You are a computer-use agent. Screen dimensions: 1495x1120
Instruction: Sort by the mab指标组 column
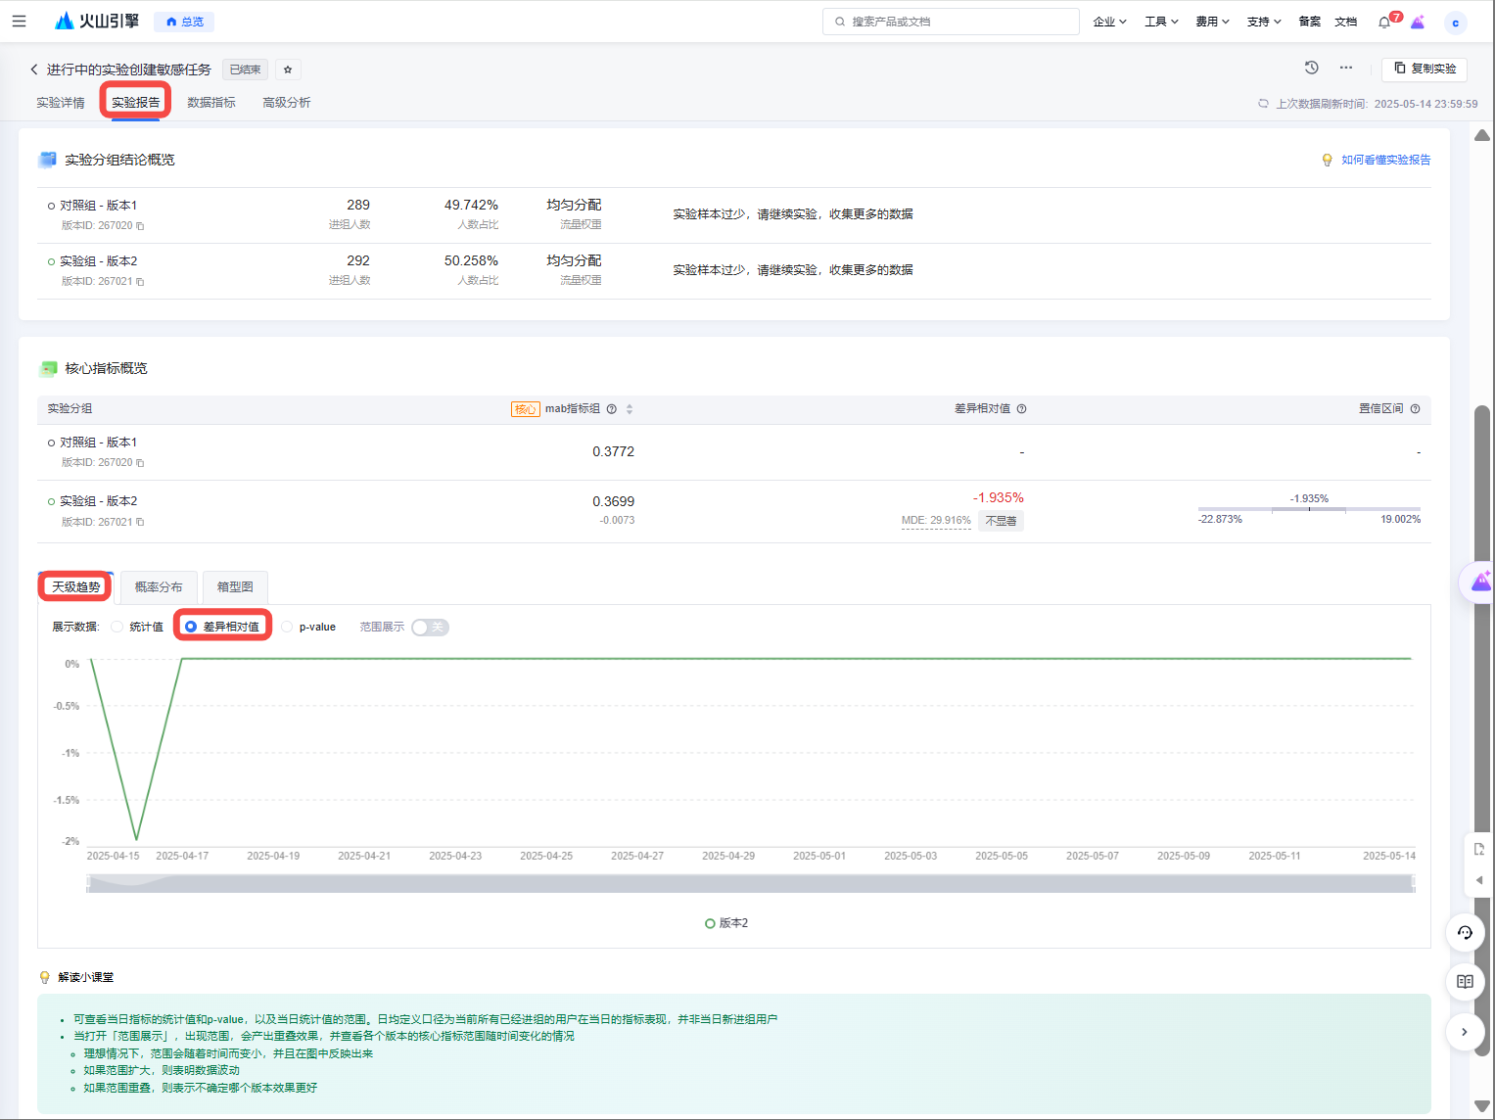[x=630, y=409]
